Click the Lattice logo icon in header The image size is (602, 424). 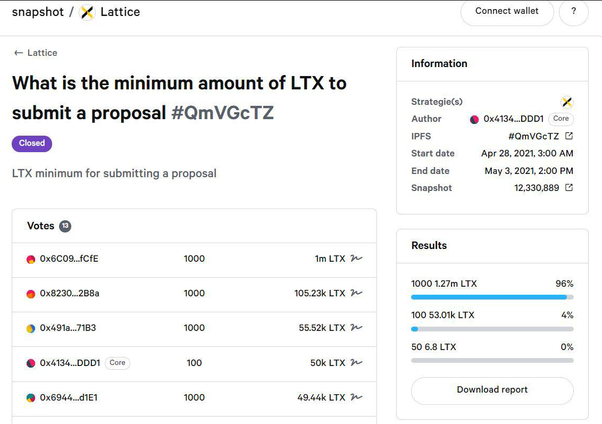point(87,12)
